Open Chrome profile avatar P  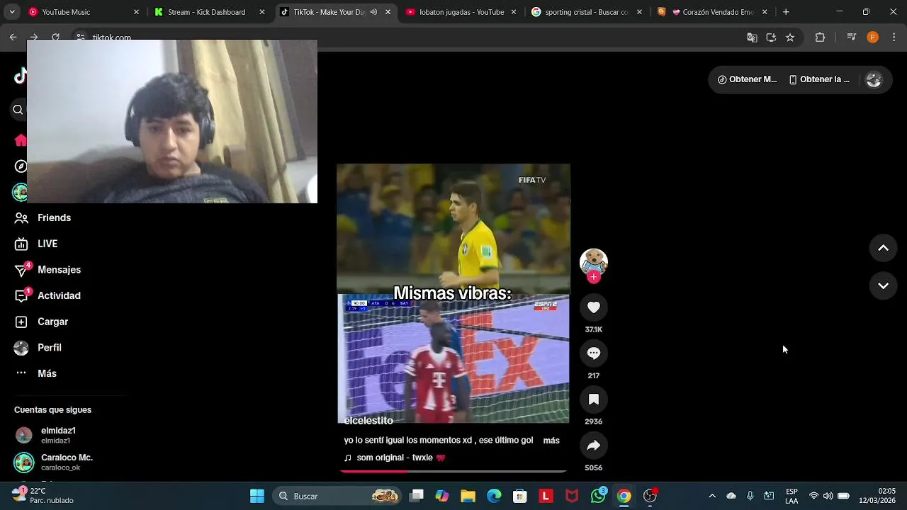(872, 38)
